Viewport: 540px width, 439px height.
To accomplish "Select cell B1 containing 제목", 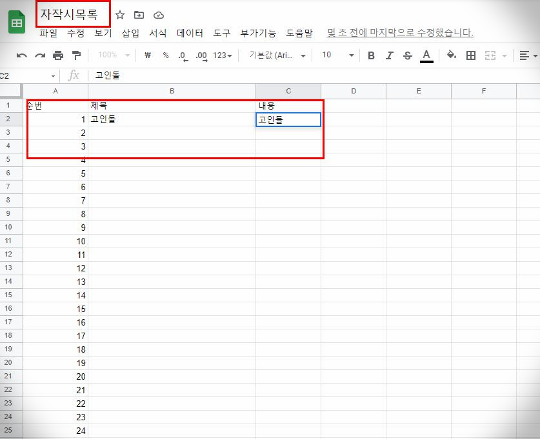I will coord(172,106).
